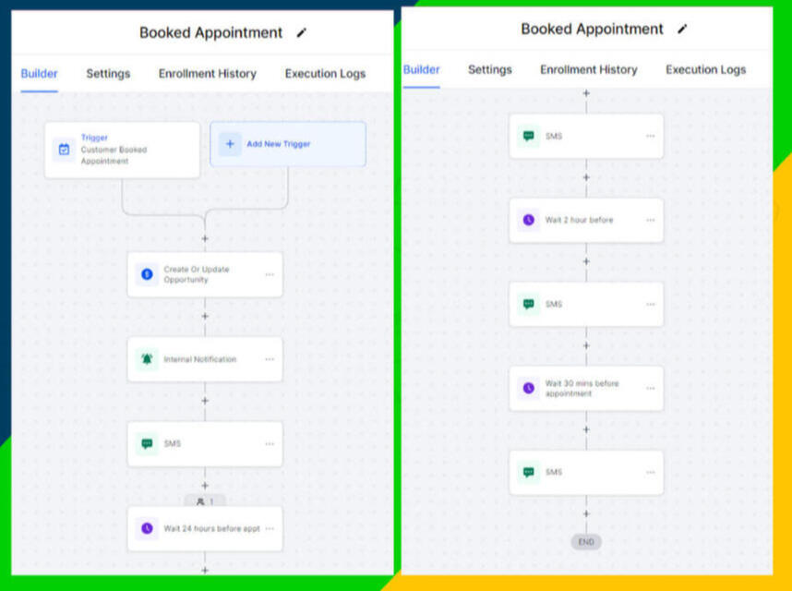Select the Builder tab on the left panel
The width and height of the screenshot is (792, 591).
pos(39,73)
